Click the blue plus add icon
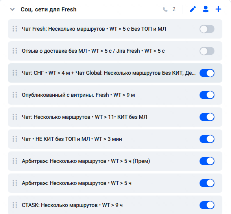The image size is (231, 214). click(x=218, y=9)
